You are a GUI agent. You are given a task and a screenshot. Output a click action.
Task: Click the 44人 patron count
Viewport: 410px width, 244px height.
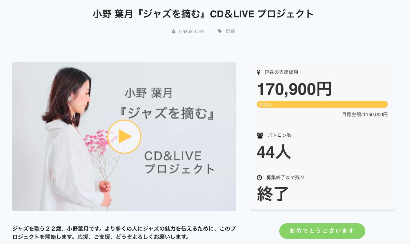point(274,152)
